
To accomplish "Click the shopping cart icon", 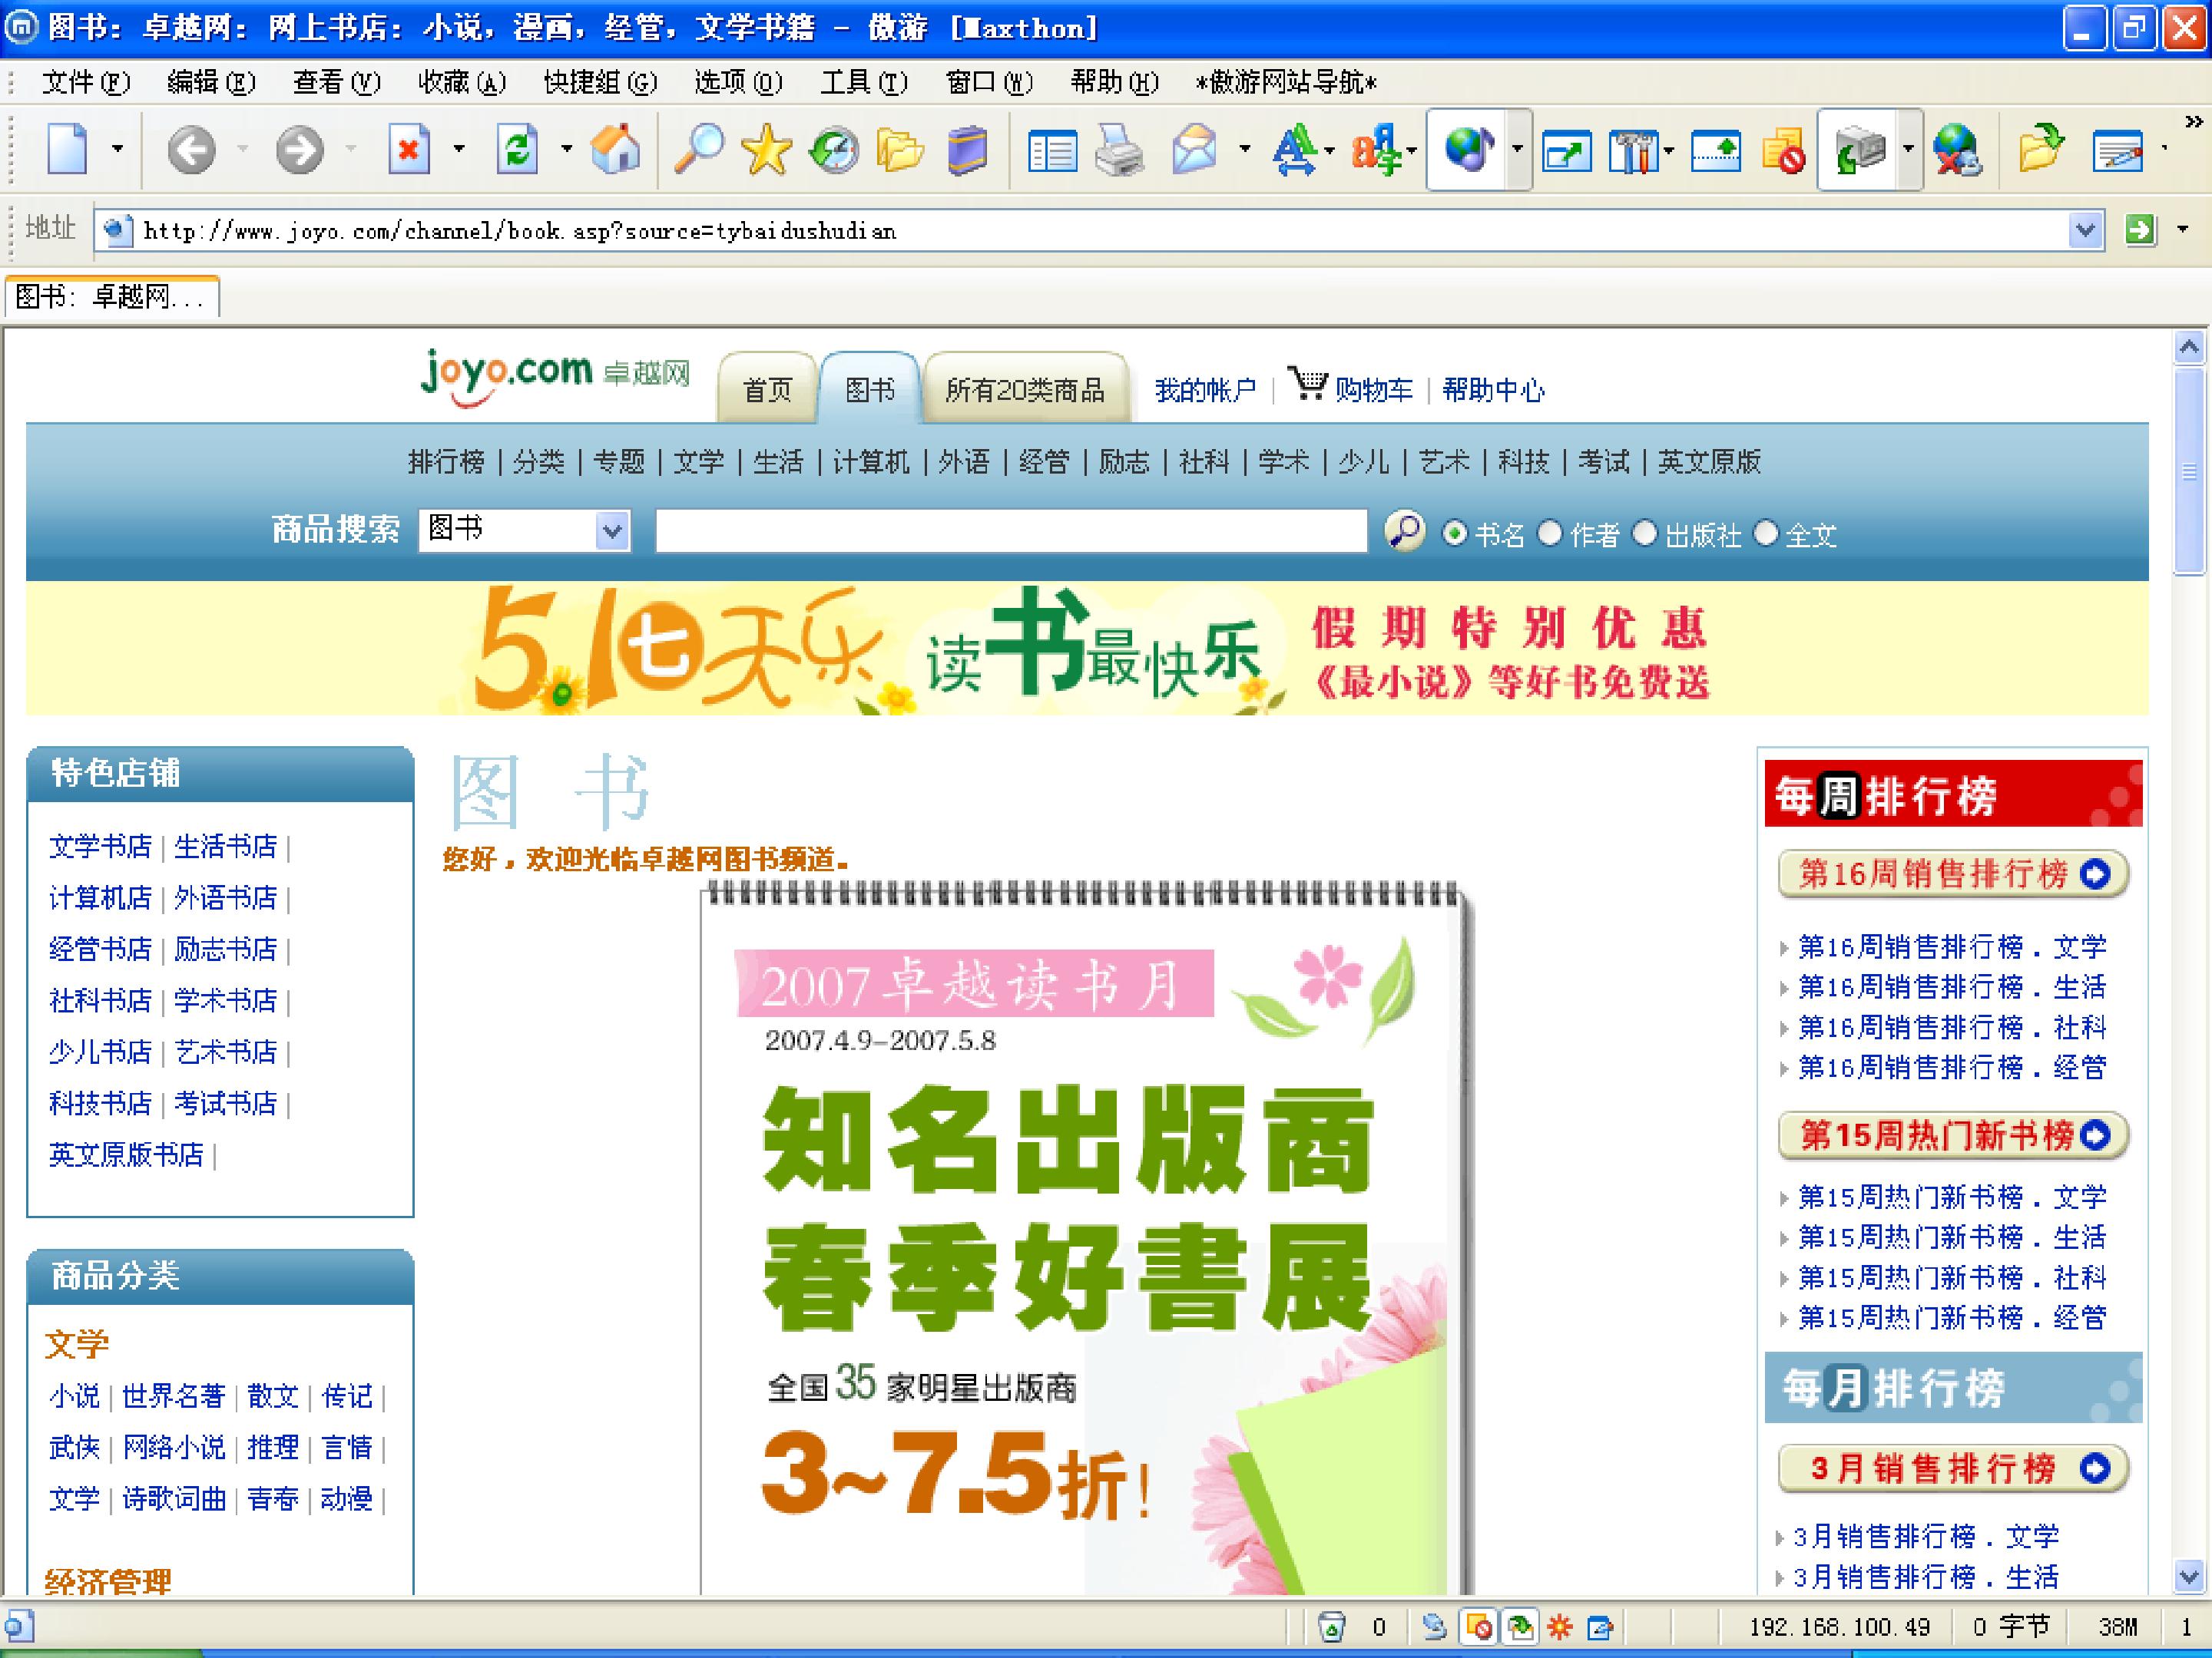I will pos(1307,384).
